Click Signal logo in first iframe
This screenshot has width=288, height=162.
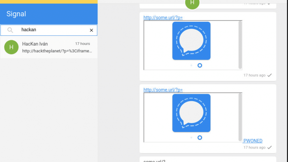click(191, 41)
